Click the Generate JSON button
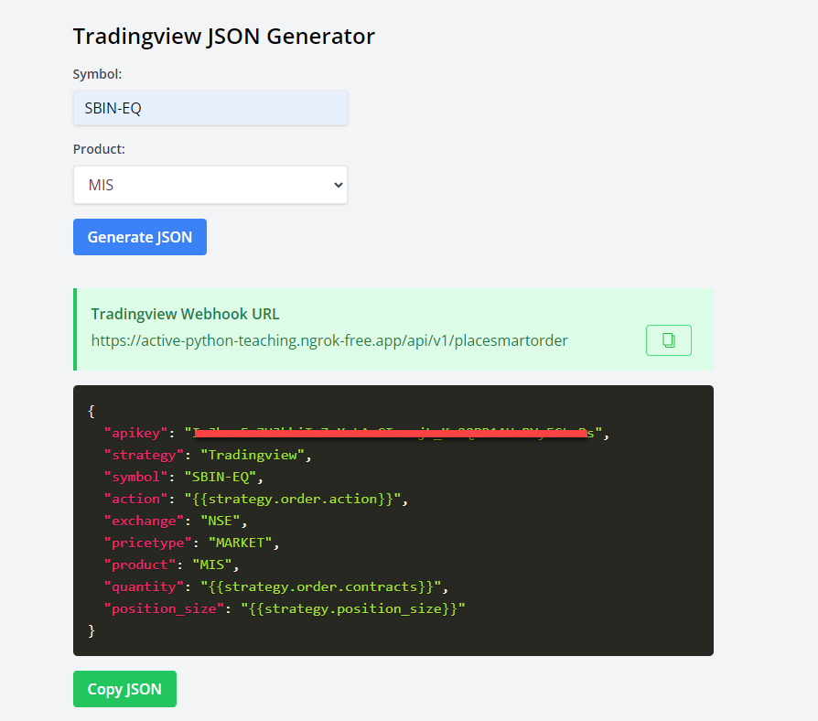Viewport: 818px width, 721px height. [x=140, y=237]
